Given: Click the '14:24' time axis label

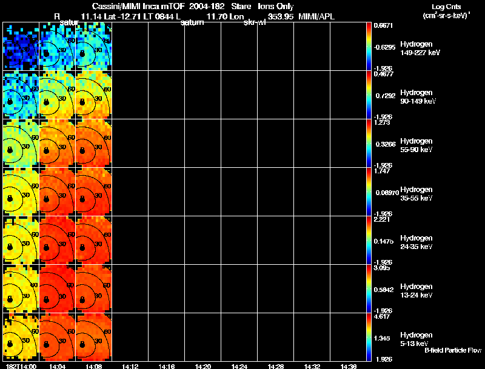Looking at the screenshot, I should [239, 367].
